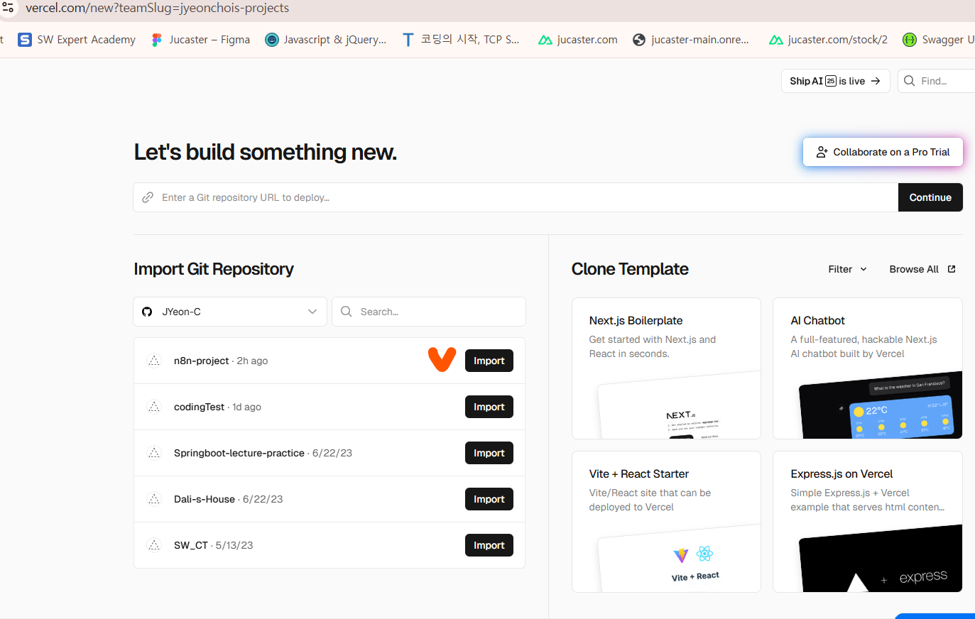Open SW Expert Academy bookmark
Screen dimensions: 975x619
pyautogui.click(x=77, y=40)
